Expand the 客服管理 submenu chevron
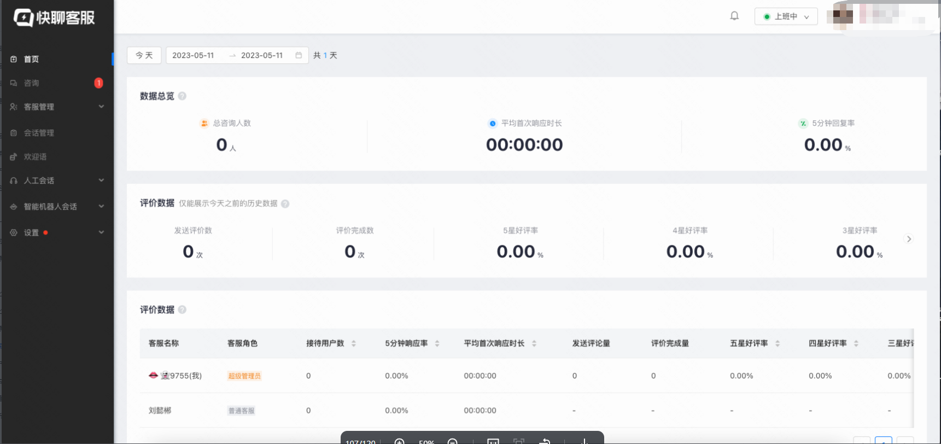 pyautogui.click(x=101, y=107)
